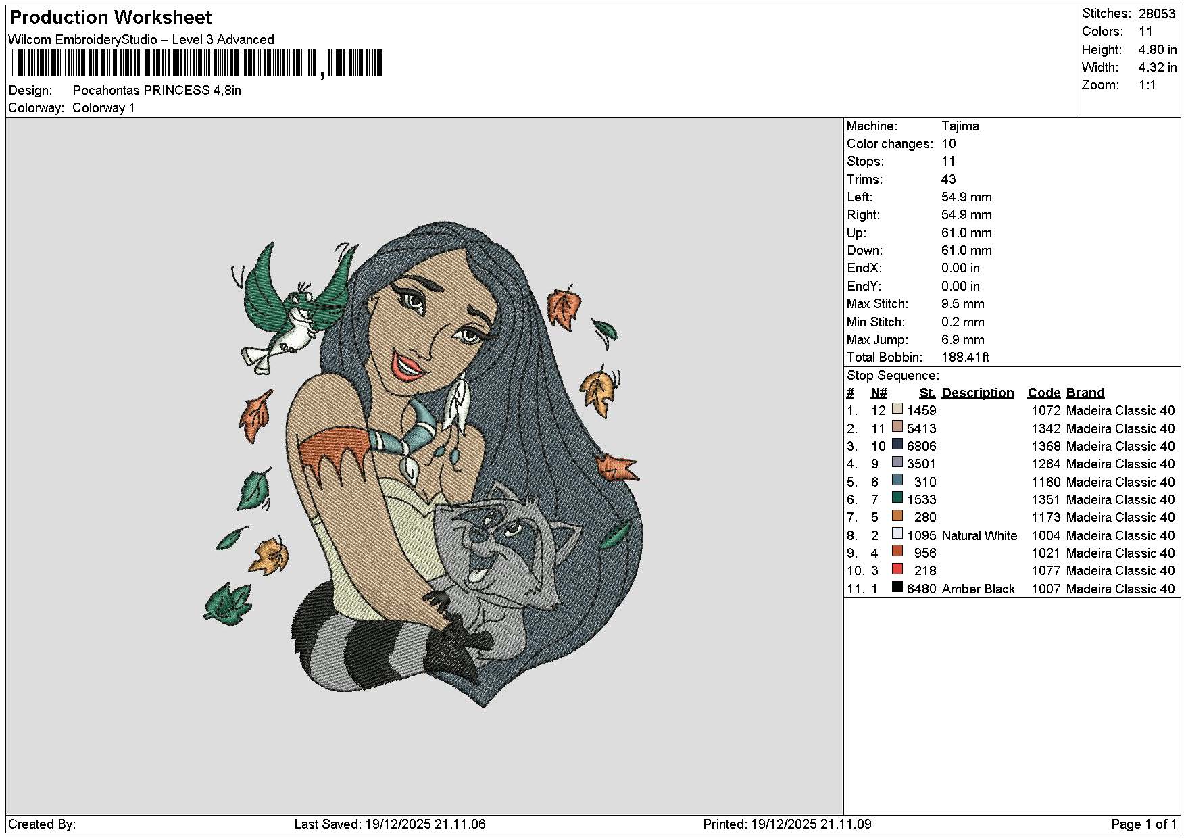Click the Trims value "43"

tap(948, 180)
